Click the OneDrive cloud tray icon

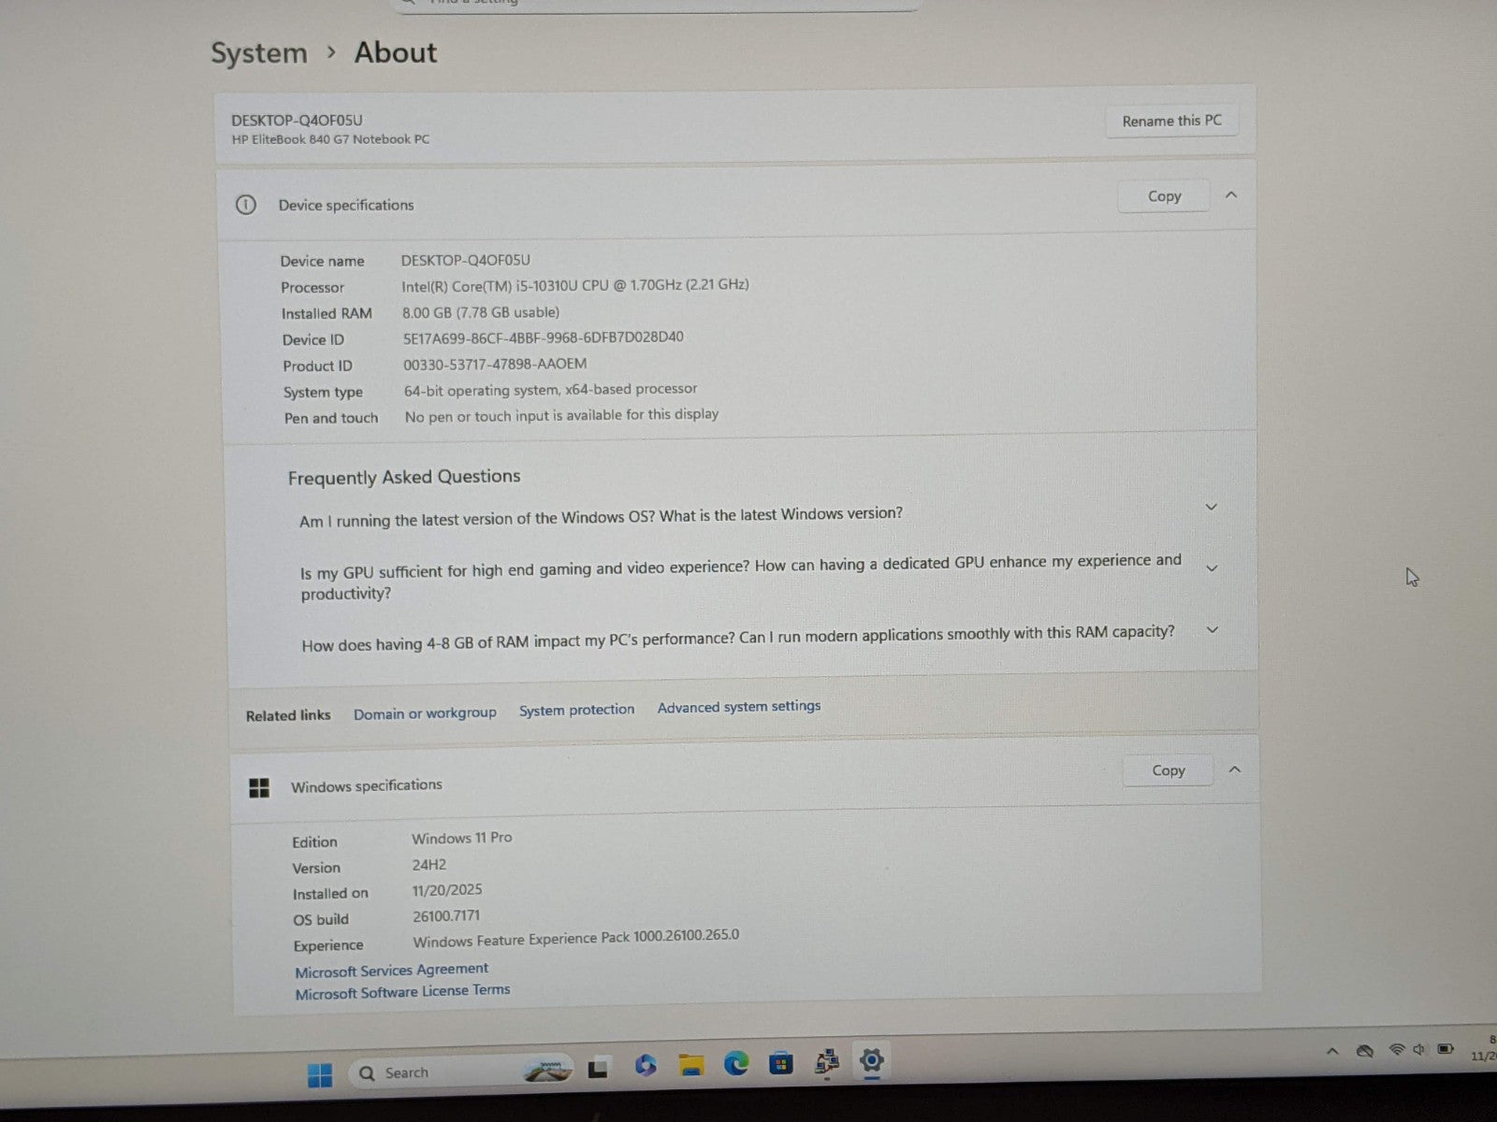[x=1365, y=1051]
